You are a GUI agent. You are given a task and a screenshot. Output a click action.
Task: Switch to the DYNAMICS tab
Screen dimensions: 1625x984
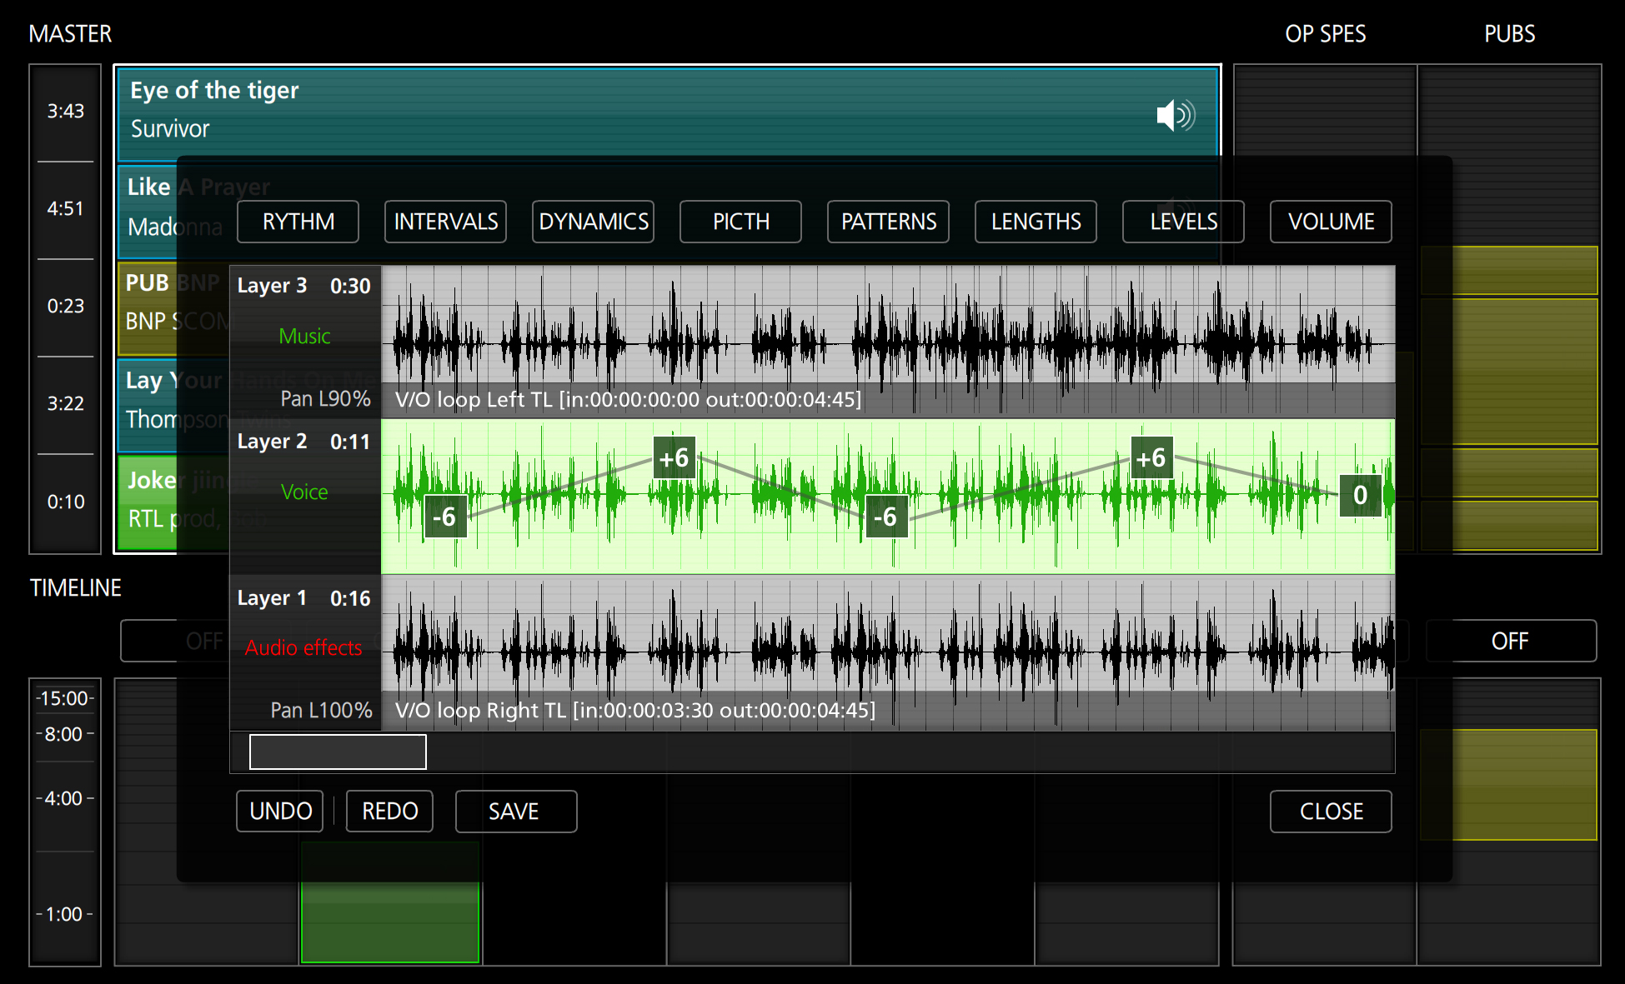point(593,222)
